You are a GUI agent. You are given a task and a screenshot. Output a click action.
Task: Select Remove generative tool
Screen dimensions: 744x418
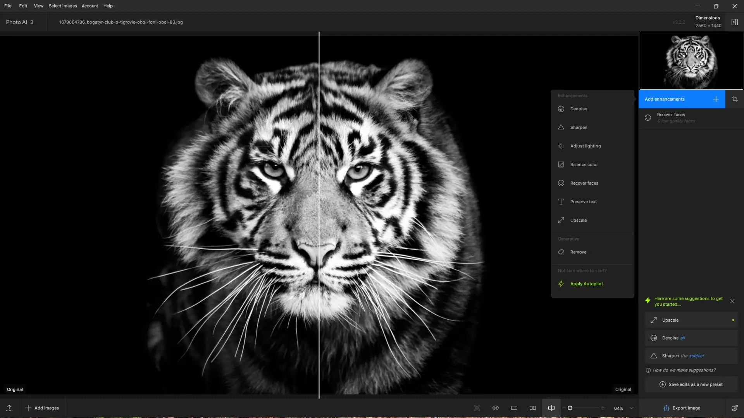point(578,252)
